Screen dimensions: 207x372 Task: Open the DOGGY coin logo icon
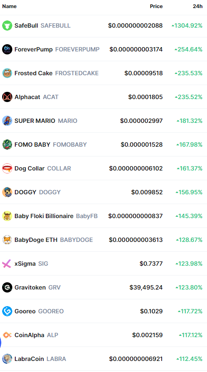(7, 192)
